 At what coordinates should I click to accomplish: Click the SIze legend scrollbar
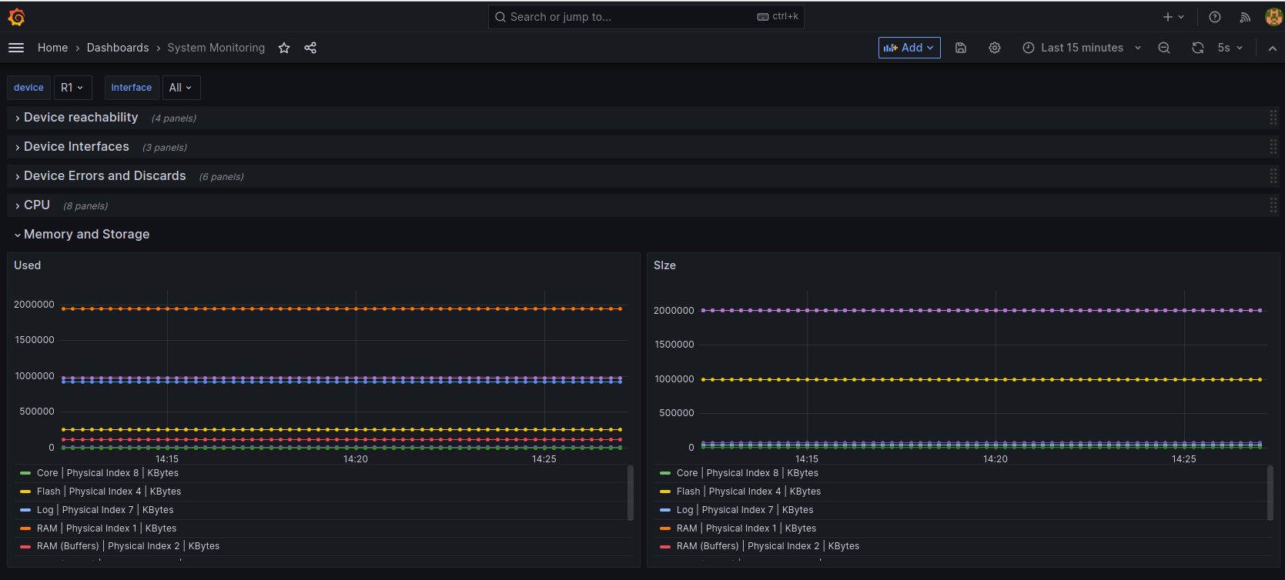(1270, 492)
